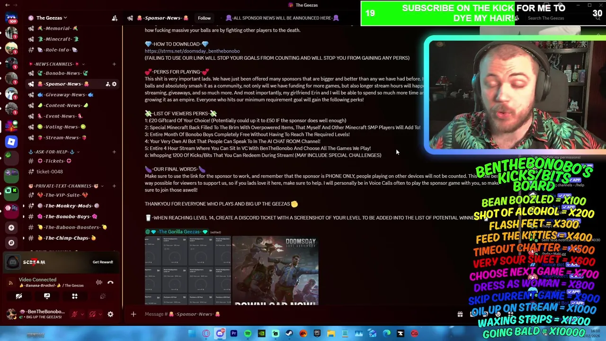This screenshot has width=606, height=341.
Task: Disconnect from the voice call
Action: click(110, 282)
